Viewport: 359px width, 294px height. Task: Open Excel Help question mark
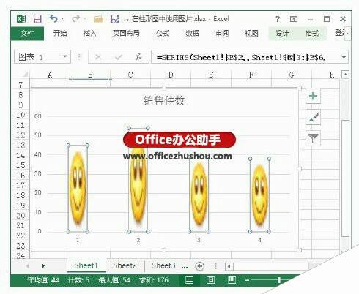278,19
